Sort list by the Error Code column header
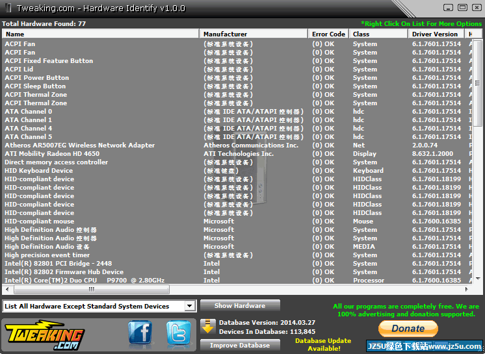The height and width of the screenshot is (354, 485). pos(328,34)
